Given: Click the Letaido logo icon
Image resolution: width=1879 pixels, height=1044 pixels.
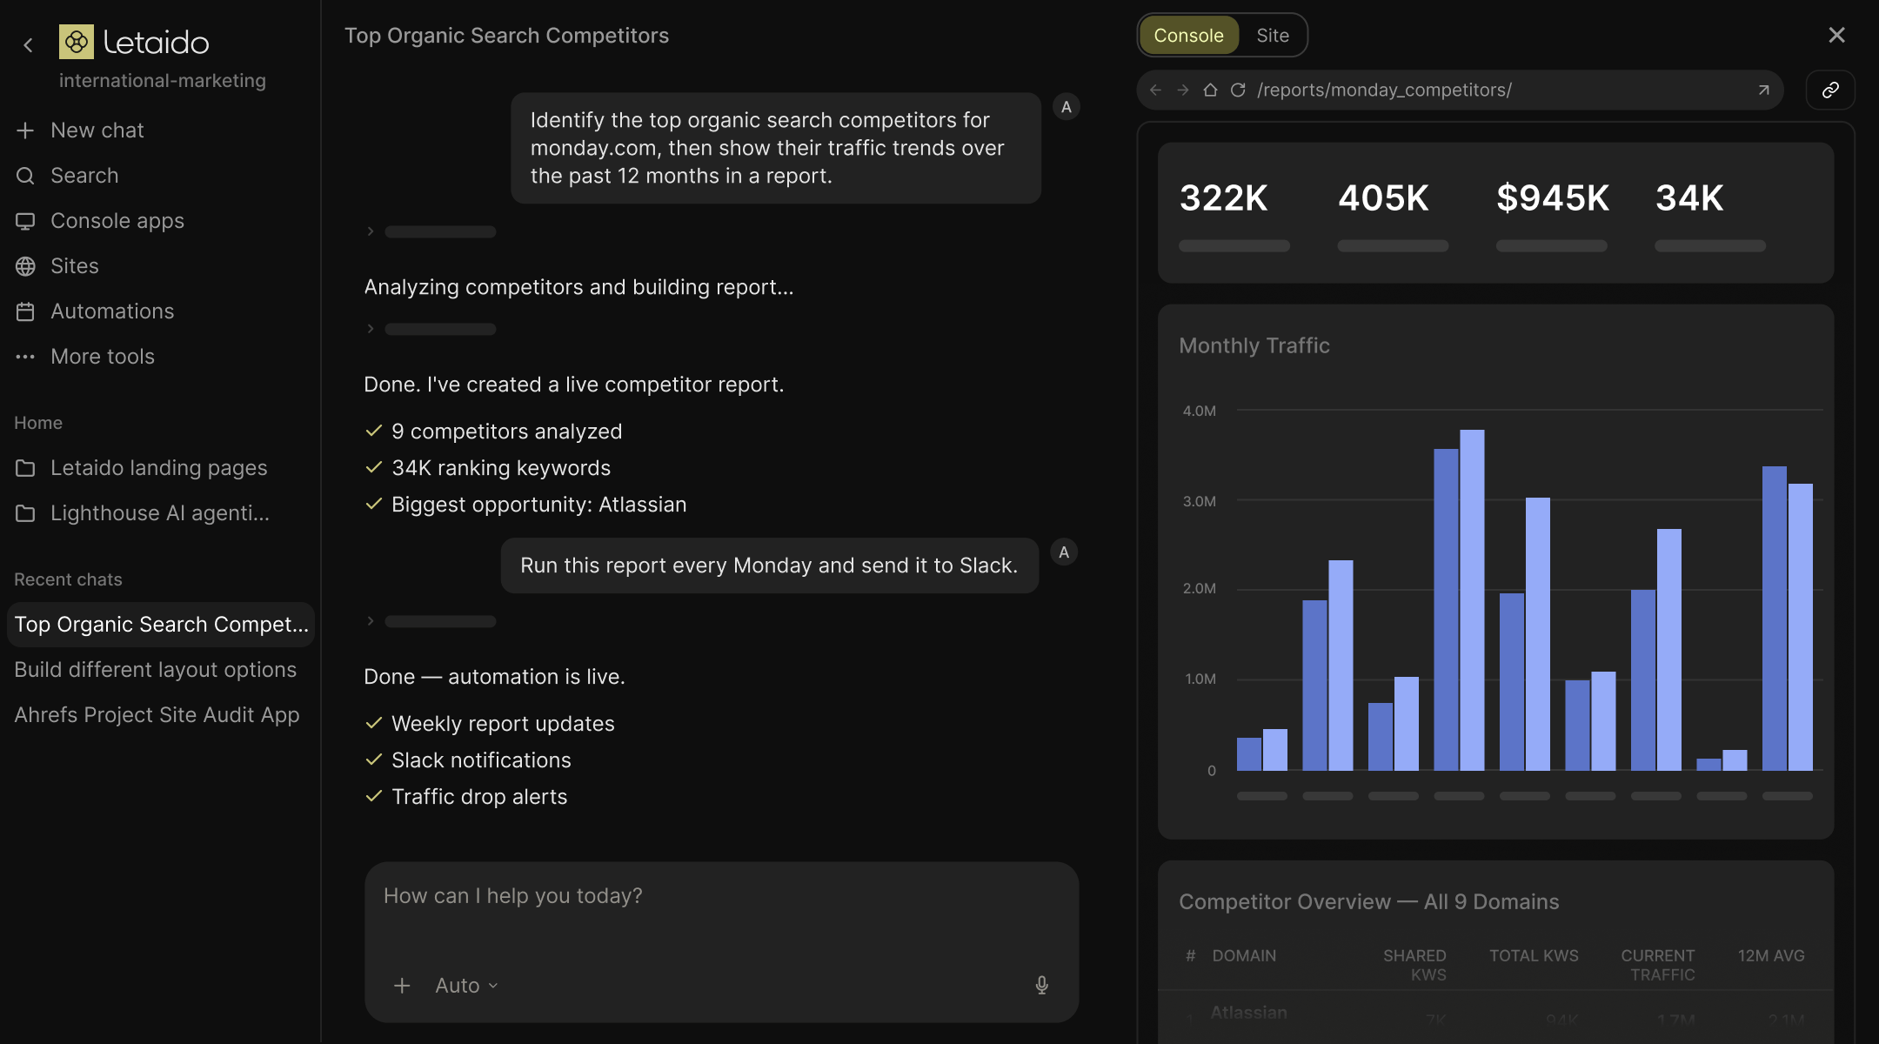Looking at the screenshot, I should (77, 42).
